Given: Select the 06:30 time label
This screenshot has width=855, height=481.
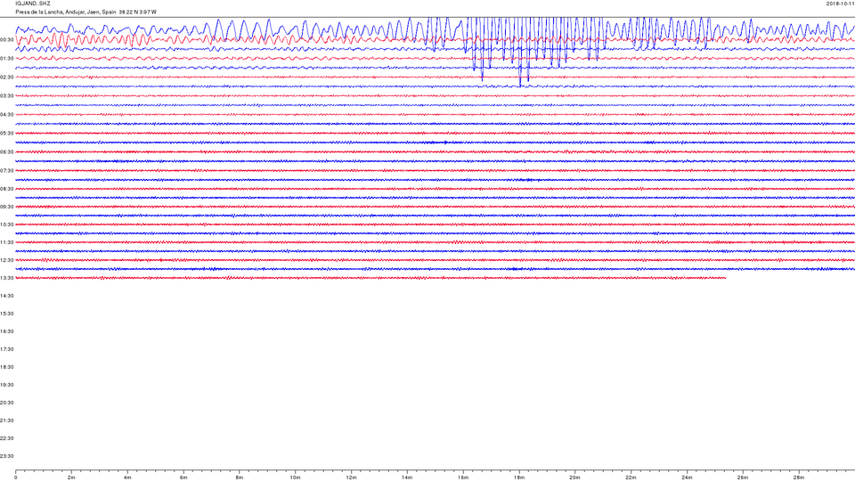Looking at the screenshot, I should coord(6,152).
